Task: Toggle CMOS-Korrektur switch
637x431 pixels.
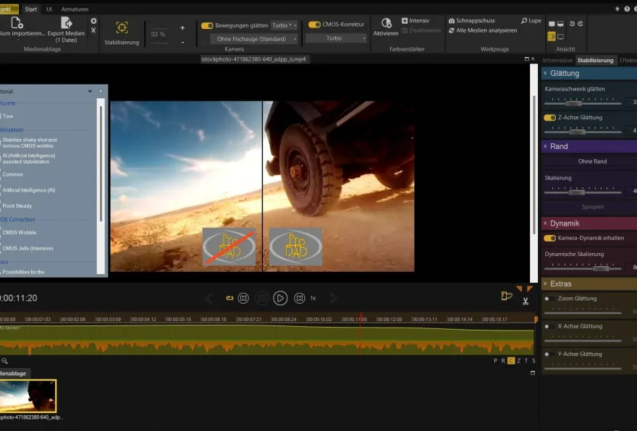Action: point(314,25)
